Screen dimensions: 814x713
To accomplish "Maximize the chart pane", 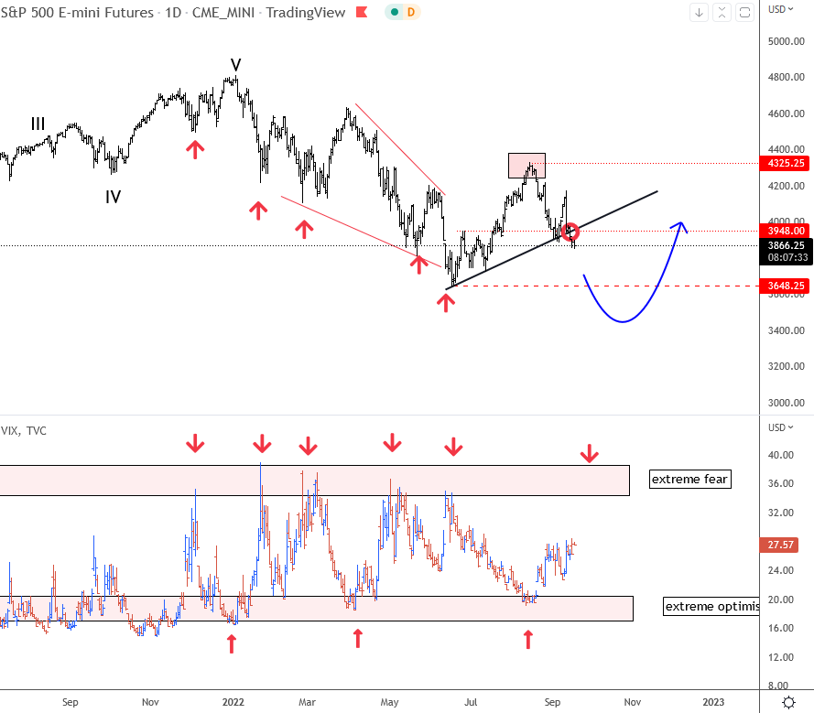I will 744,13.
